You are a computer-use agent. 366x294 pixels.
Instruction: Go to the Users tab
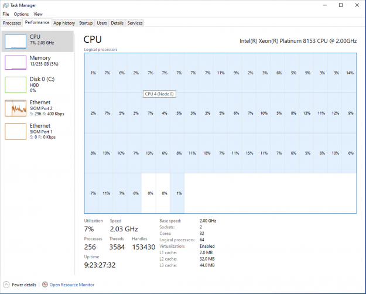pos(102,23)
